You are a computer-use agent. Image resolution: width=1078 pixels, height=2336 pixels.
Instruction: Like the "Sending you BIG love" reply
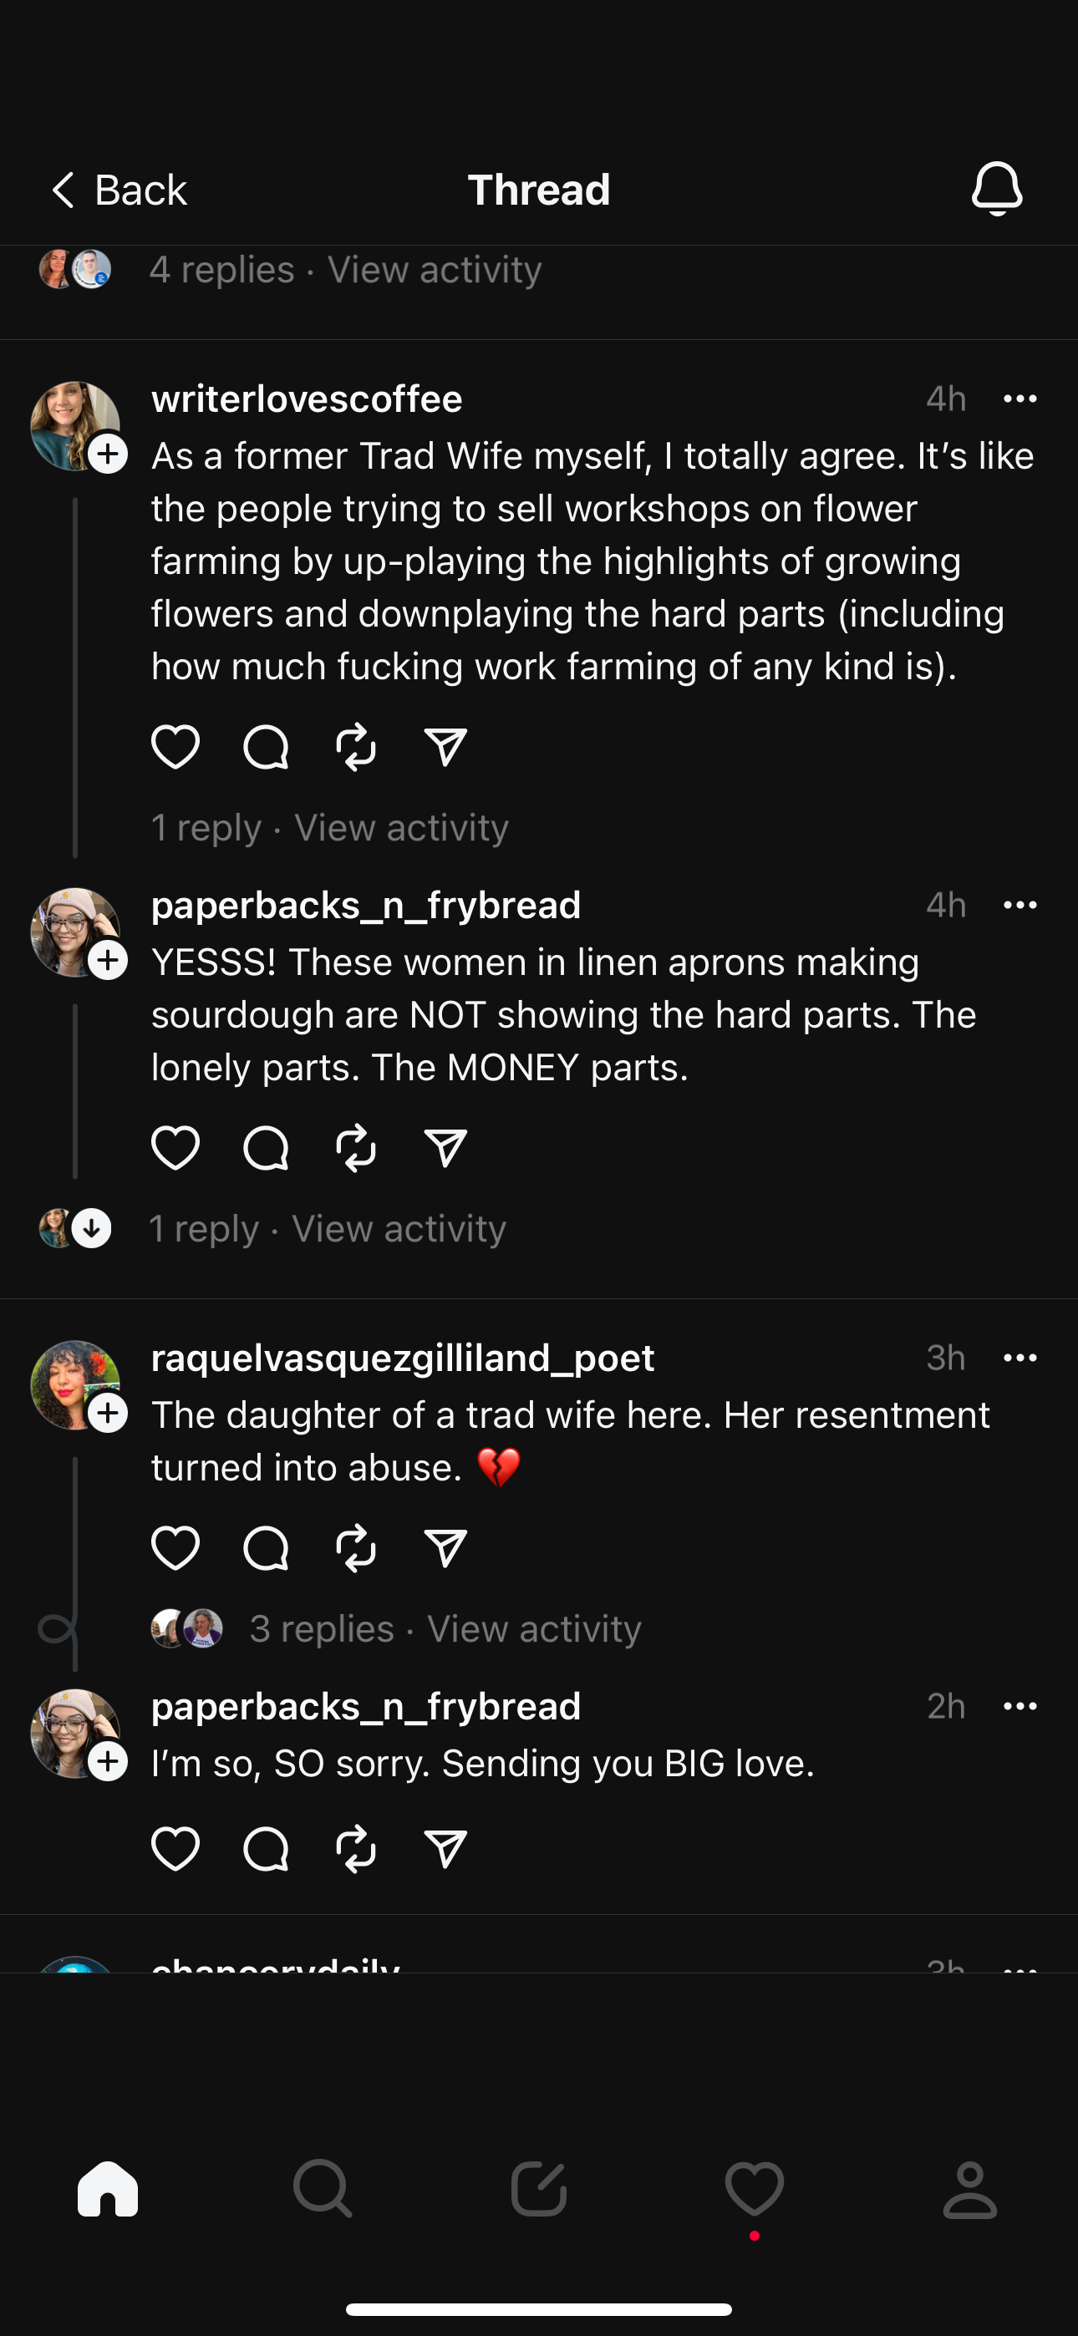point(175,1849)
